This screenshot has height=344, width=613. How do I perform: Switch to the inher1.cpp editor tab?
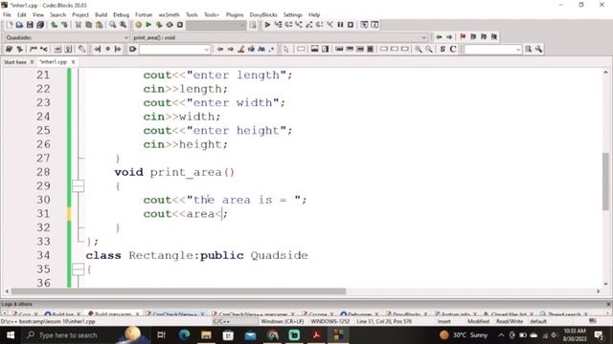[x=54, y=62]
